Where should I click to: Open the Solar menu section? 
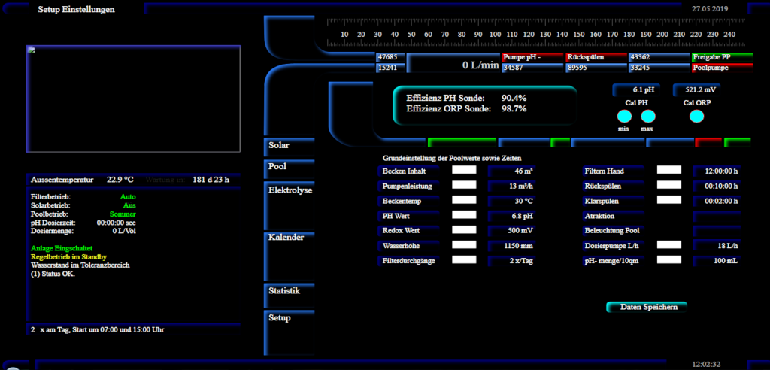[280, 144]
